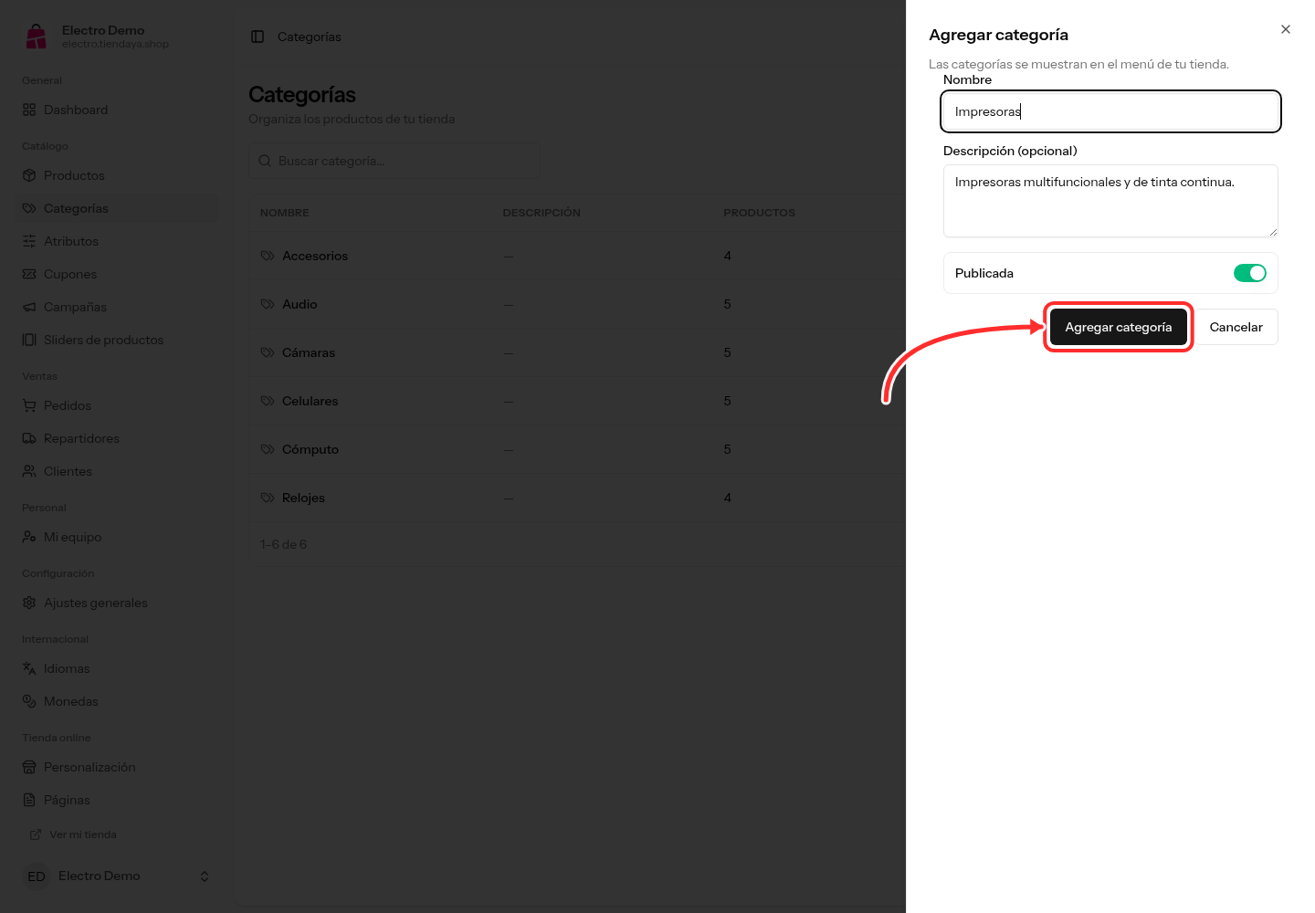Image resolution: width=1315 pixels, height=913 pixels.
Task: Click the Electro Demo store logo icon
Action: [37, 37]
